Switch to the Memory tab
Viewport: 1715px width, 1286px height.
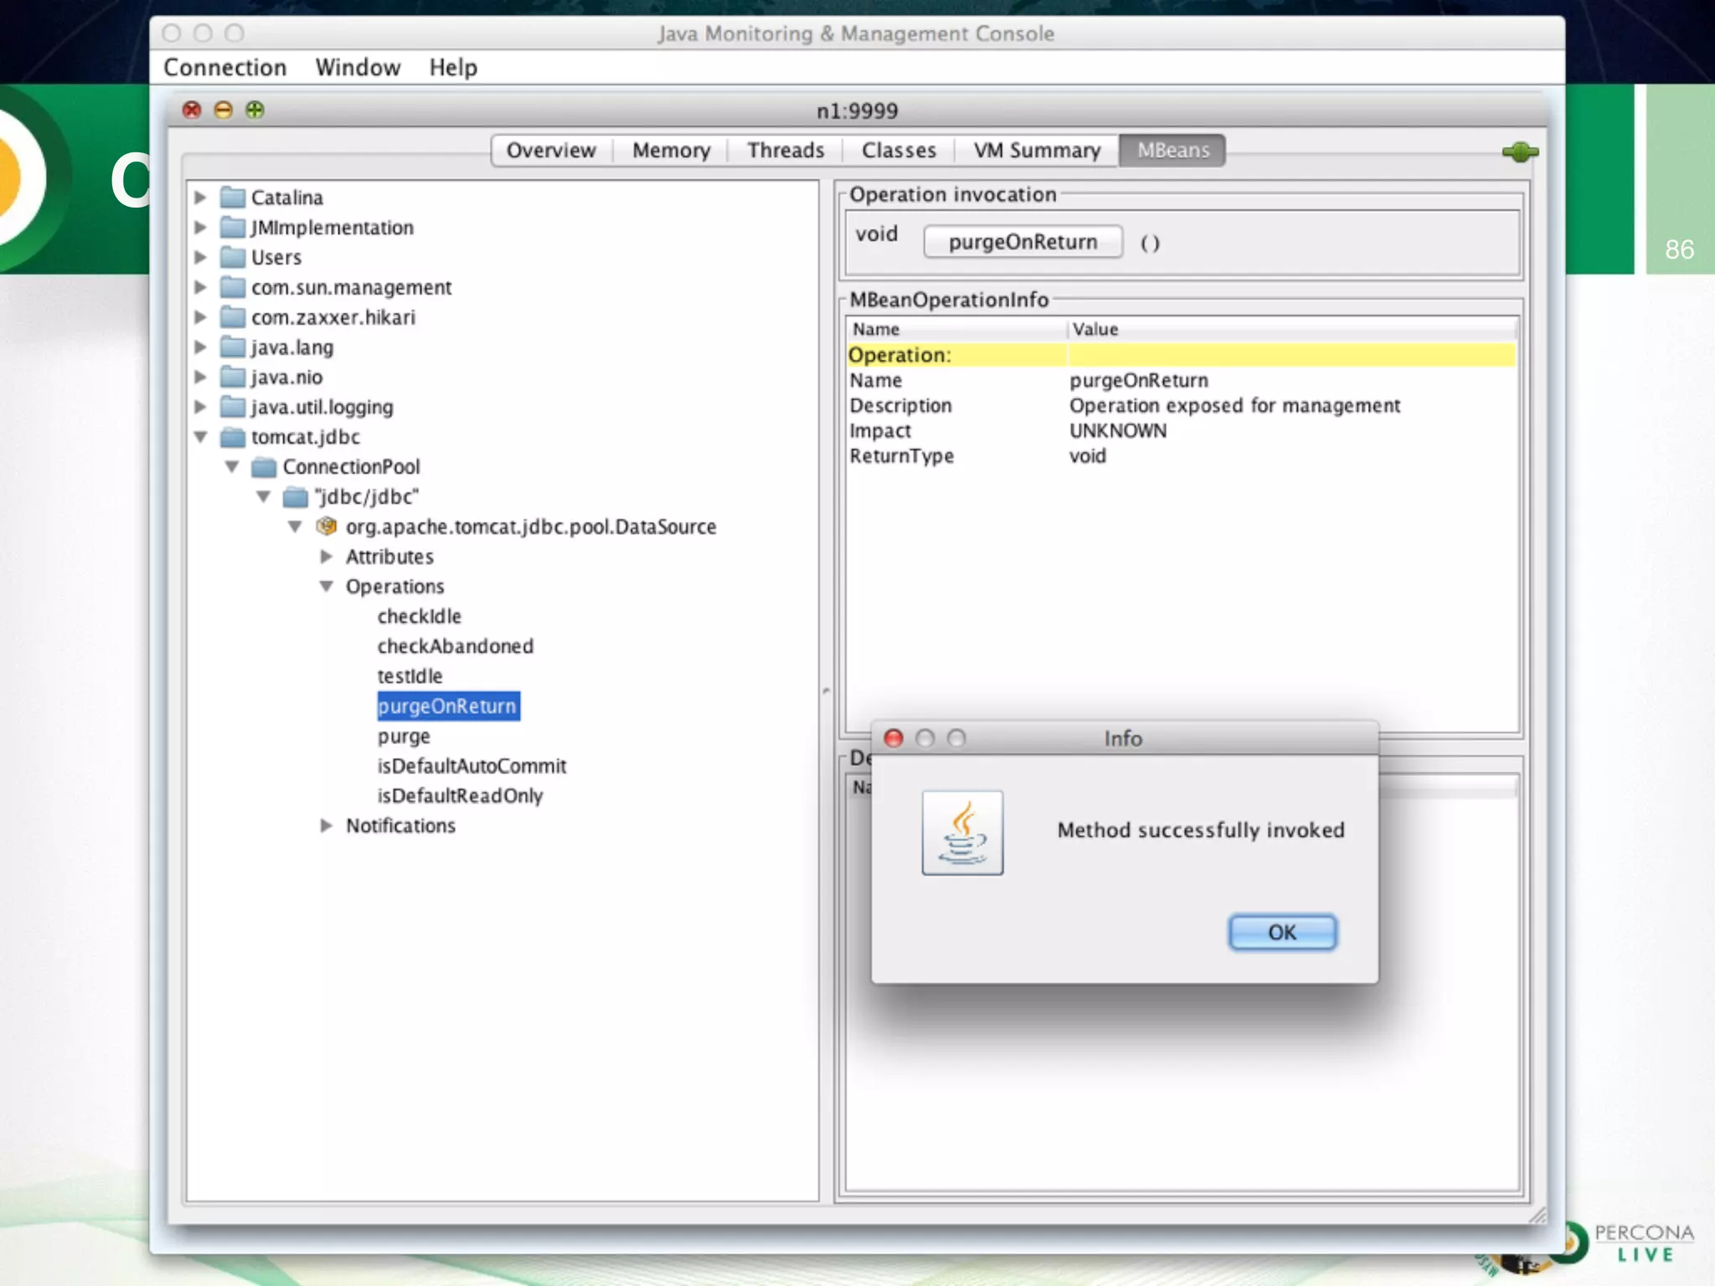click(x=671, y=151)
